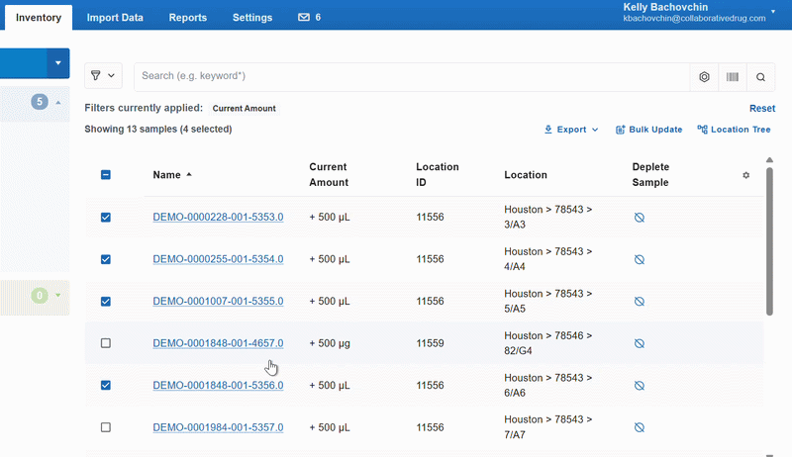The image size is (792, 457).
Task: Click the Current Amount filter tag
Action: coord(244,109)
